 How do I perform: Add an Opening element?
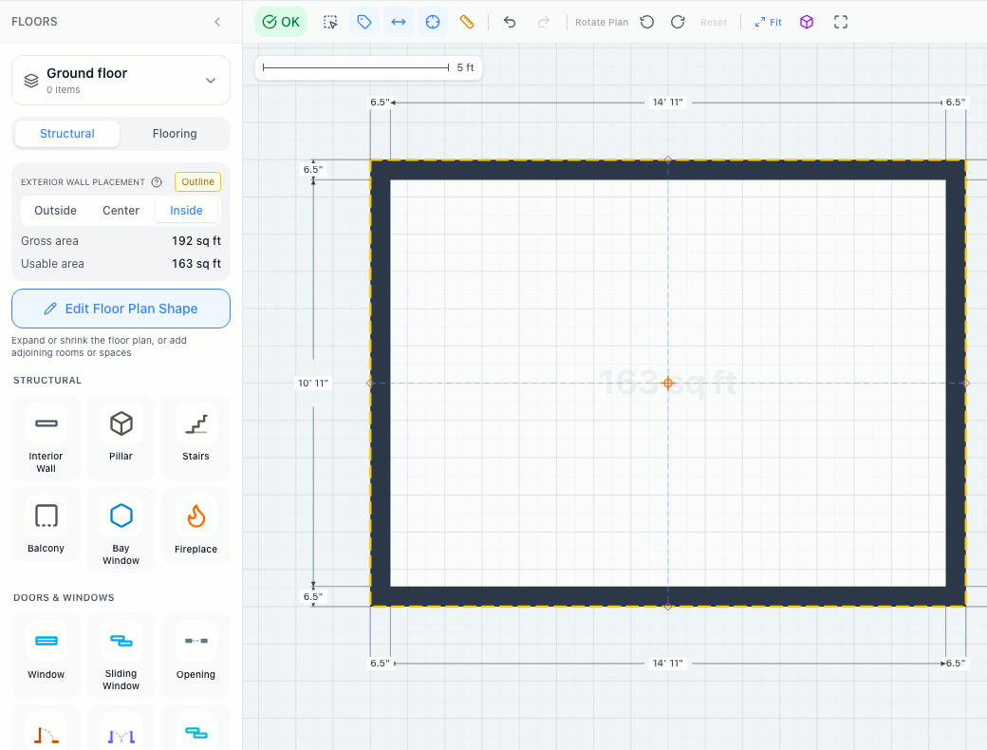tap(196, 656)
